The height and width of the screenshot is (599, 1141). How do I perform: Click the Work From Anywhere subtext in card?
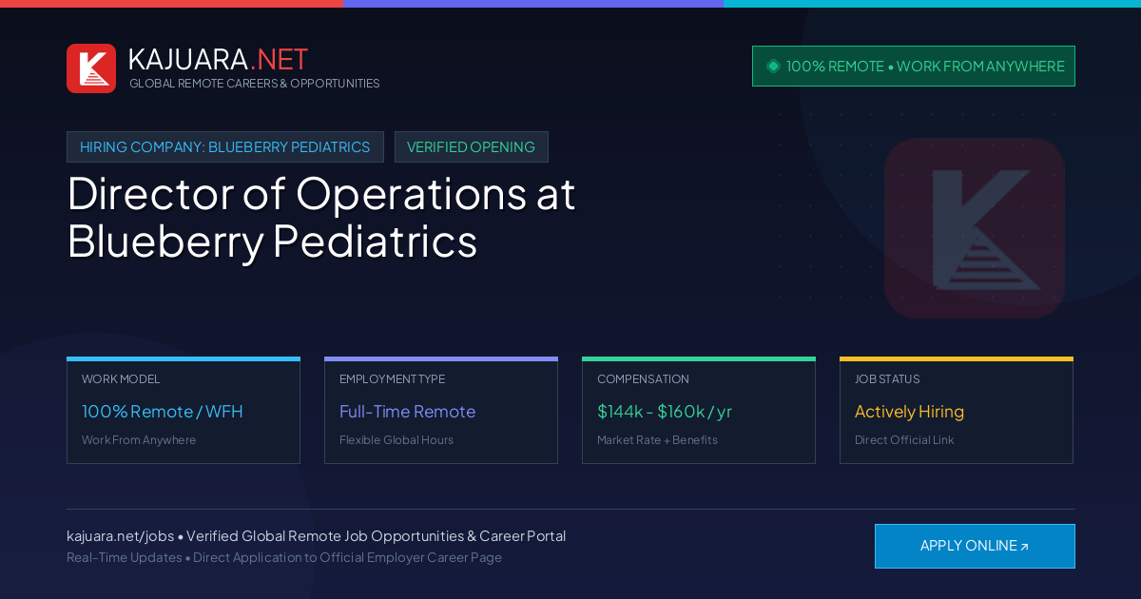point(139,440)
